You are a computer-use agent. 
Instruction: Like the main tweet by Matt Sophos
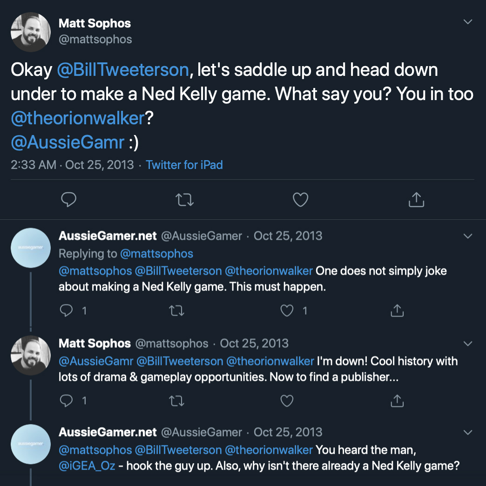point(300,200)
